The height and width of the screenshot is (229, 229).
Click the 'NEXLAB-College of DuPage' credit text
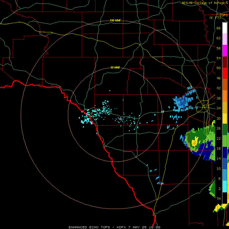203,3
